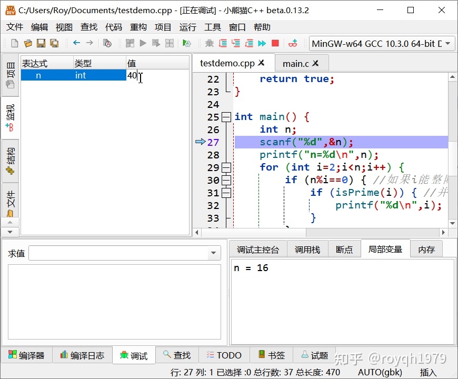Collapse the for-loop fold at line 29
The width and height of the screenshot is (458, 379).
click(x=226, y=167)
